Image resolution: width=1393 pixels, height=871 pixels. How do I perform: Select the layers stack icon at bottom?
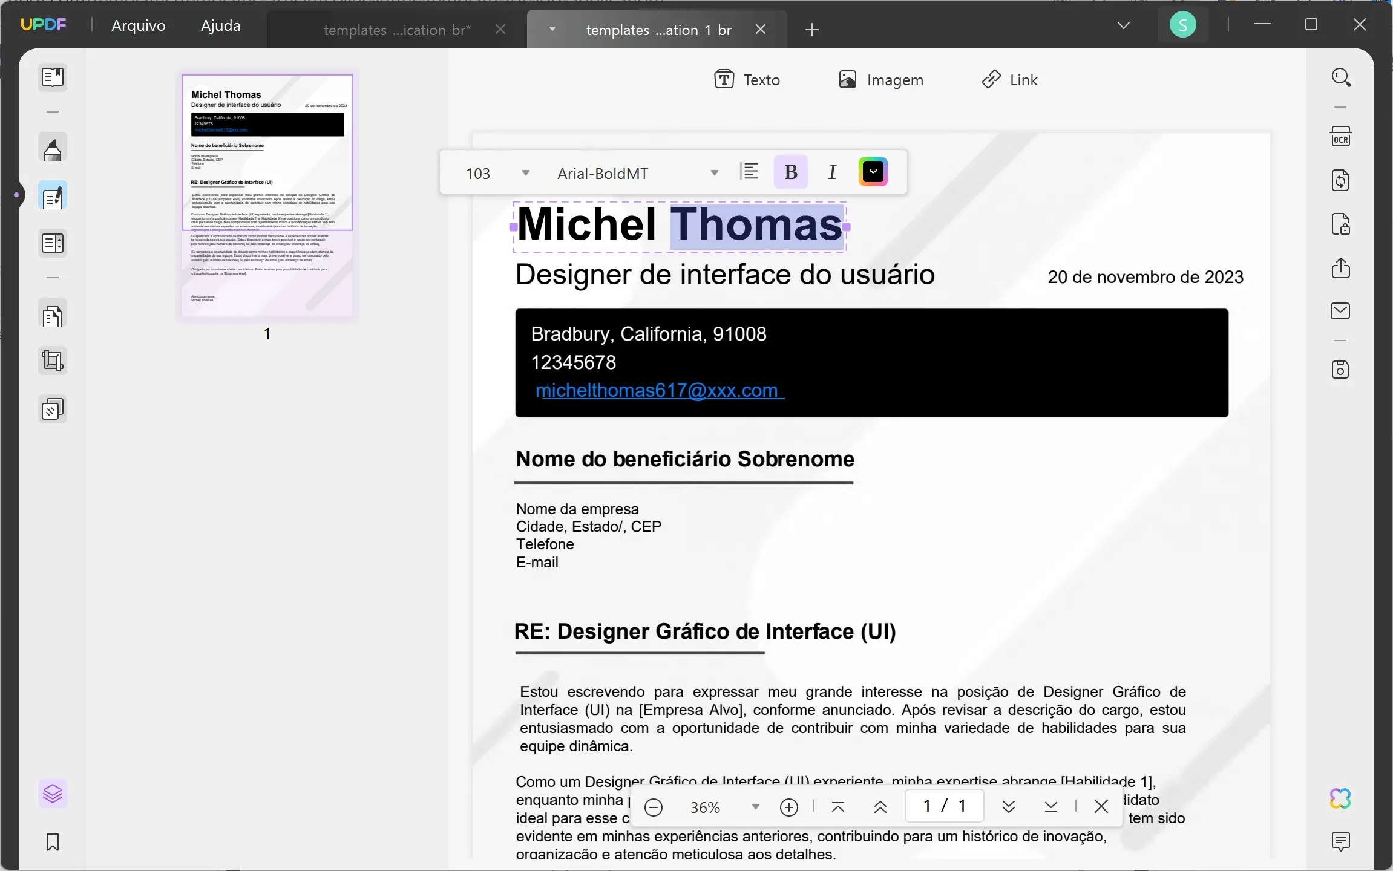point(53,794)
